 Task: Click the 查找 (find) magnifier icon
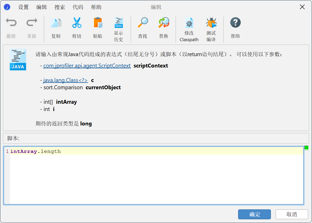tap(143, 23)
